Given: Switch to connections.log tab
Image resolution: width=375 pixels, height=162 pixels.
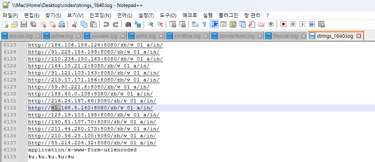Looking at the screenshot, I should pos(237,36).
